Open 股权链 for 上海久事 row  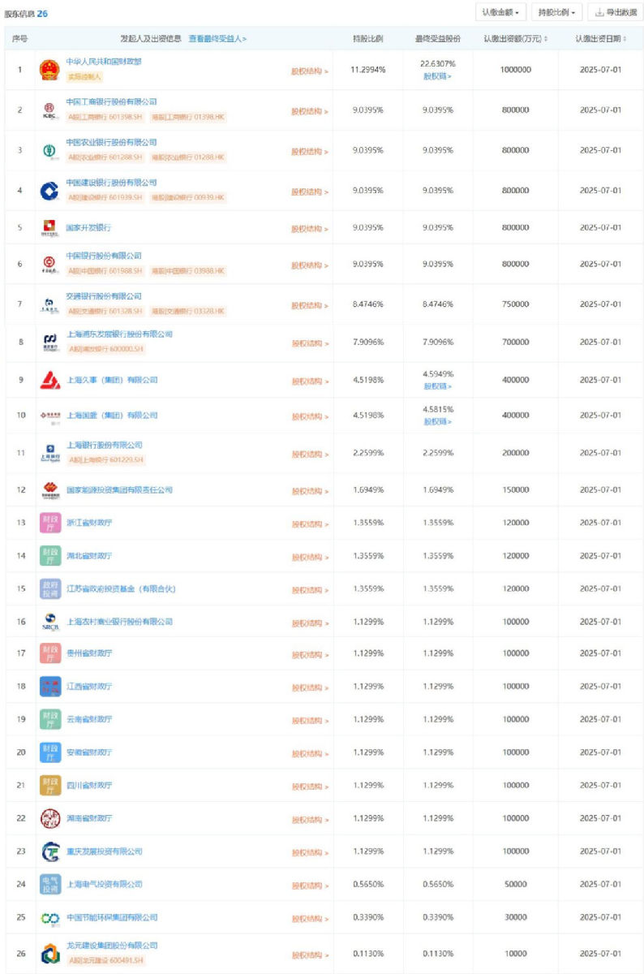(x=437, y=386)
